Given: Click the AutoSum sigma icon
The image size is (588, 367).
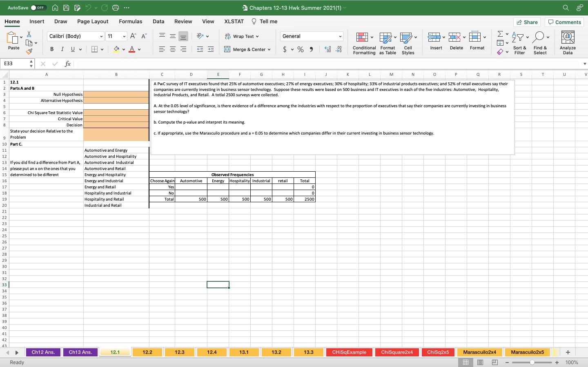Looking at the screenshot, I should [x=500, y=35].
